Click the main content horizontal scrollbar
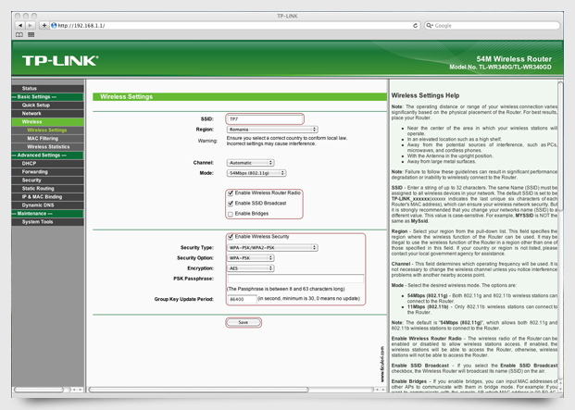Image resolution: width=575 pixels, height=410 pixels. pos(198,390)
